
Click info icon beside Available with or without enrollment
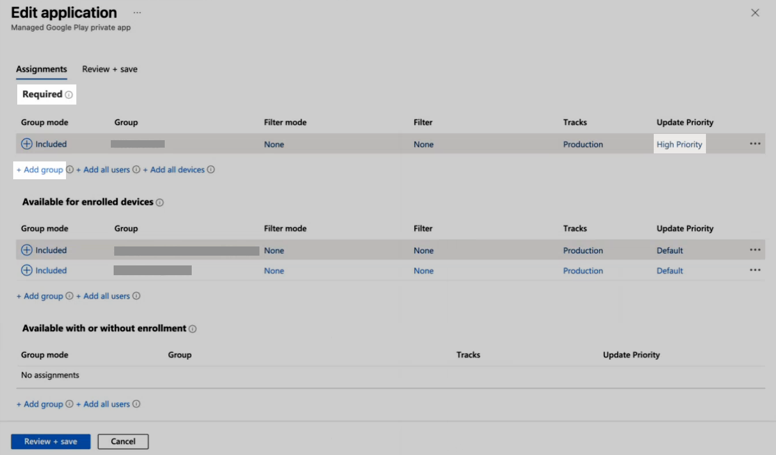(193, 329)
